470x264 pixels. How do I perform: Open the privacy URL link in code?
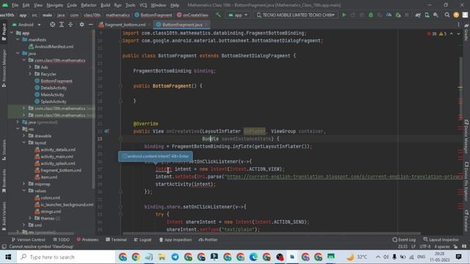342,177
